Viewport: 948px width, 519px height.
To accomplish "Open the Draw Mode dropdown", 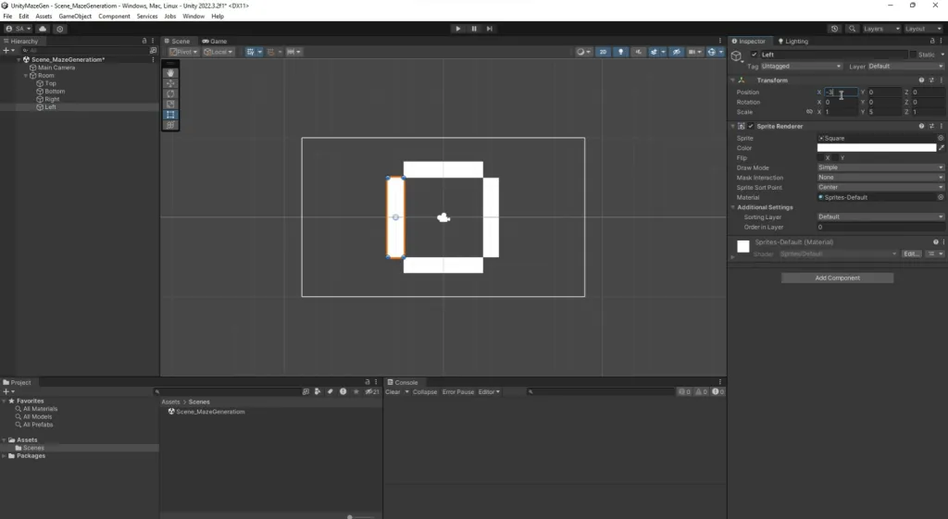I will [879, 167].
